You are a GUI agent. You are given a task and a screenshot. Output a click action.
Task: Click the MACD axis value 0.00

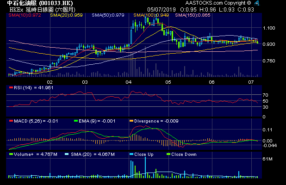click(267, 141)
